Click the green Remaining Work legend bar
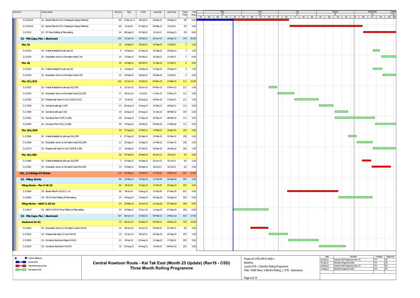The image size is (420, 298). (20, 270)
